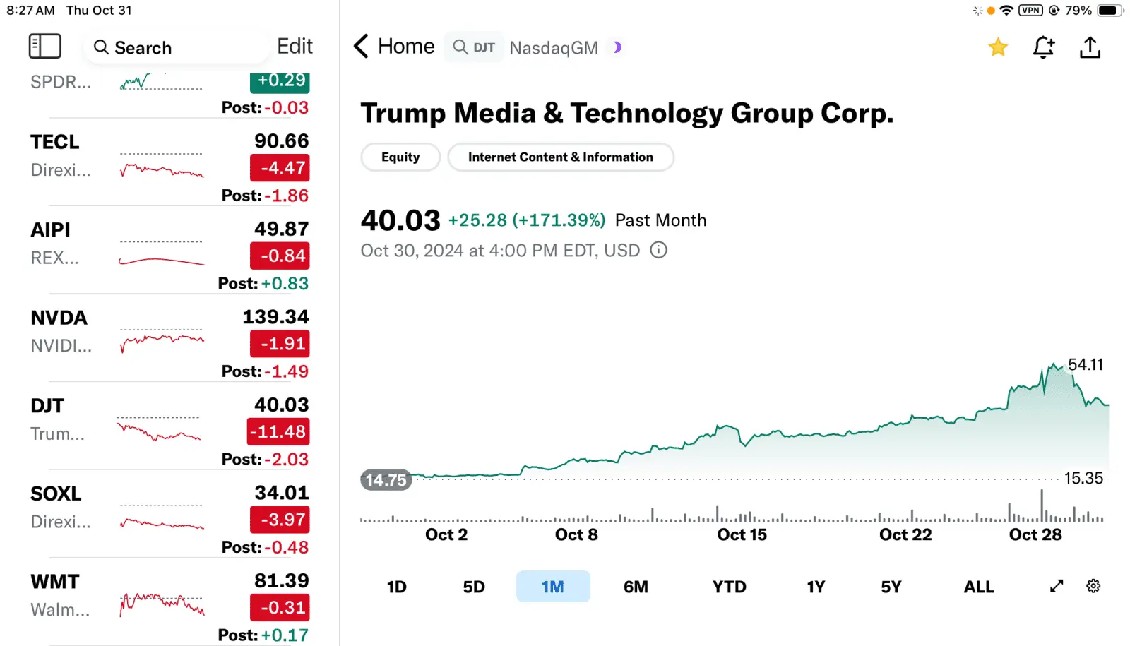Toggle NVDA change badge -1.91

tap(280, 344)
